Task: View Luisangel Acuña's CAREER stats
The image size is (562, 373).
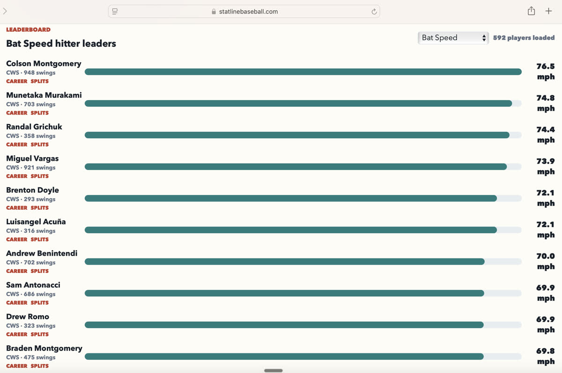Action: pos(17,239)
